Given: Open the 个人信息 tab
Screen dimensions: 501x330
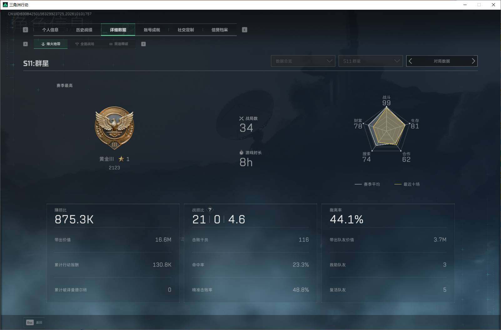Looking at the screenshot, I should [50, 30].
